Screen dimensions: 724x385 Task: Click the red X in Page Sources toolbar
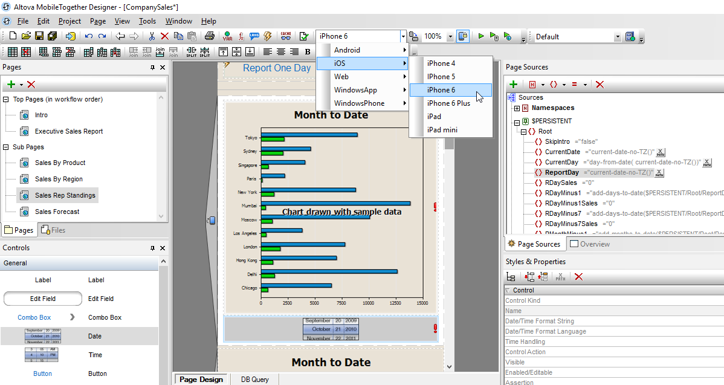coord(600,84)
